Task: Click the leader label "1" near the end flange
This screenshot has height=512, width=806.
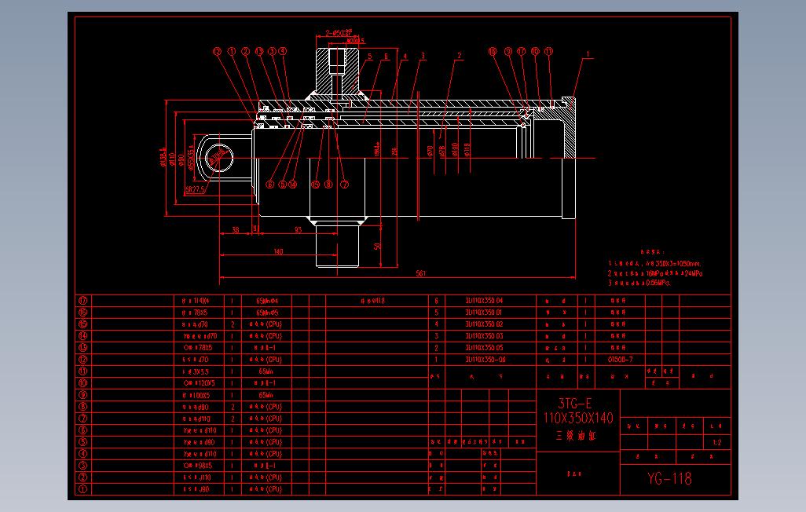Action: 588,53
